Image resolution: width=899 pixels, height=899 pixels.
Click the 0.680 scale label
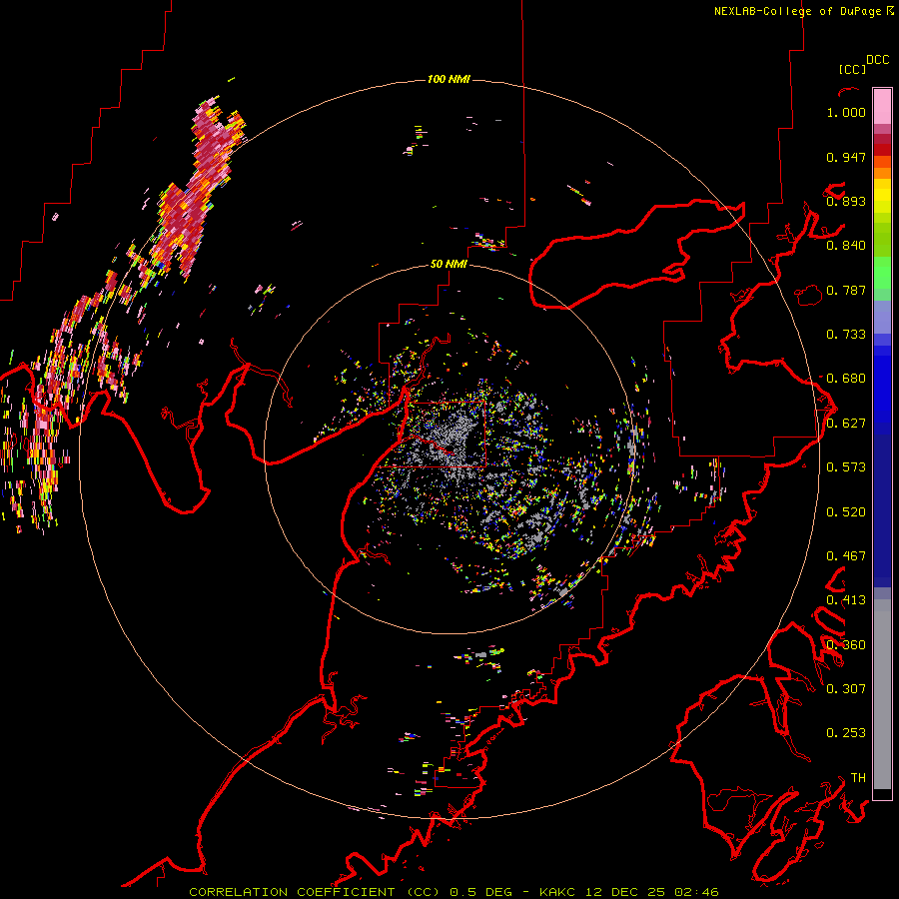(846, 379)
